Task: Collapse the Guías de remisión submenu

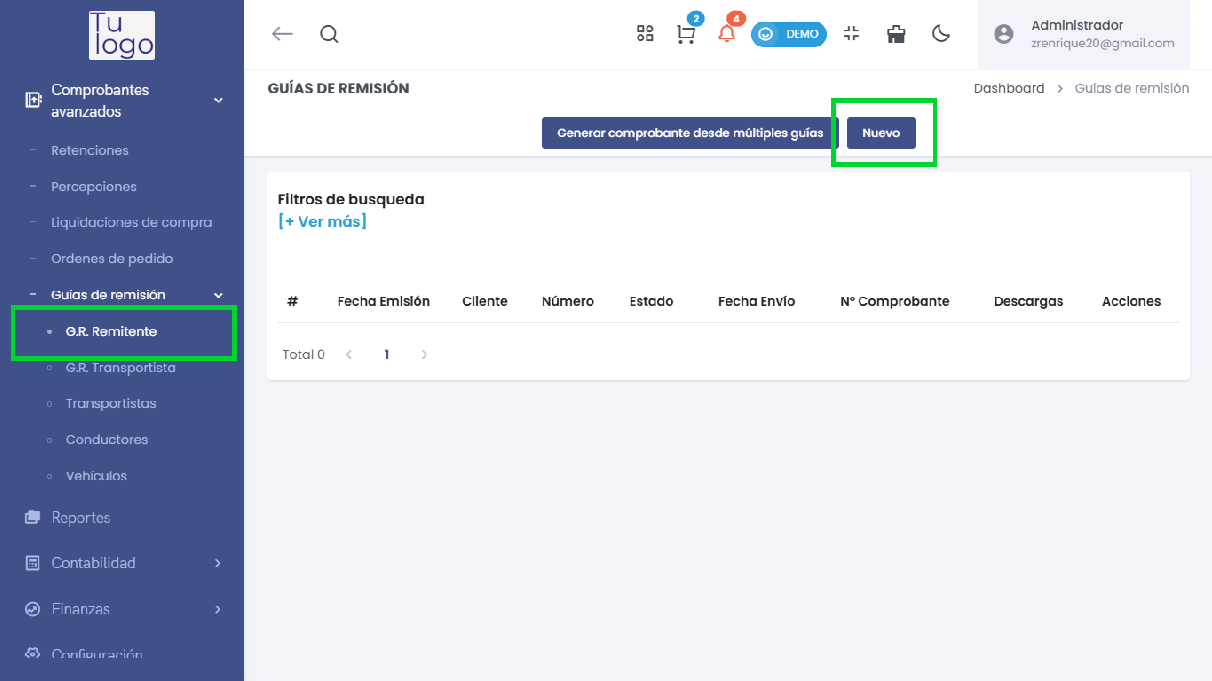Action: point(218,295)
